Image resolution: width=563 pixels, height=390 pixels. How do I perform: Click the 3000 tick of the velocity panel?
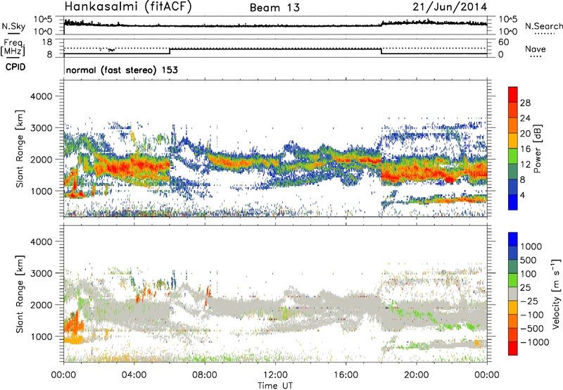pos(41,273)
